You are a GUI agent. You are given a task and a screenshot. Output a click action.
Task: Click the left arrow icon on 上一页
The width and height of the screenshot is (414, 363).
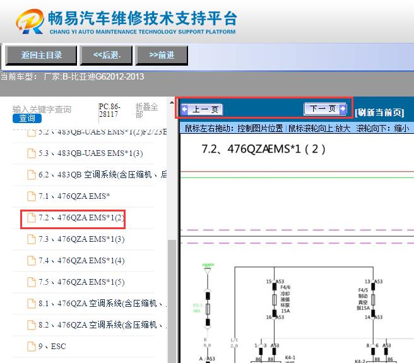[184, 109]
